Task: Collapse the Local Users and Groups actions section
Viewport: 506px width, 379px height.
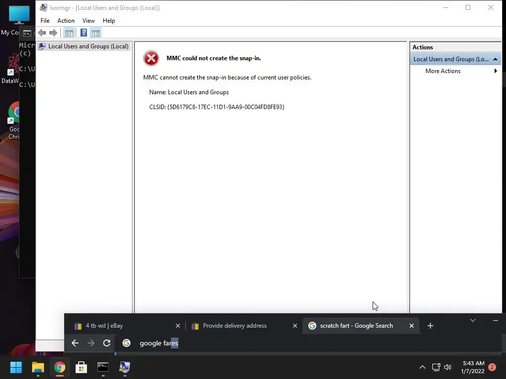Action: [495, 59]
